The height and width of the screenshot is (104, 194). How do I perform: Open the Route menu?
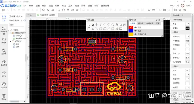64,6
